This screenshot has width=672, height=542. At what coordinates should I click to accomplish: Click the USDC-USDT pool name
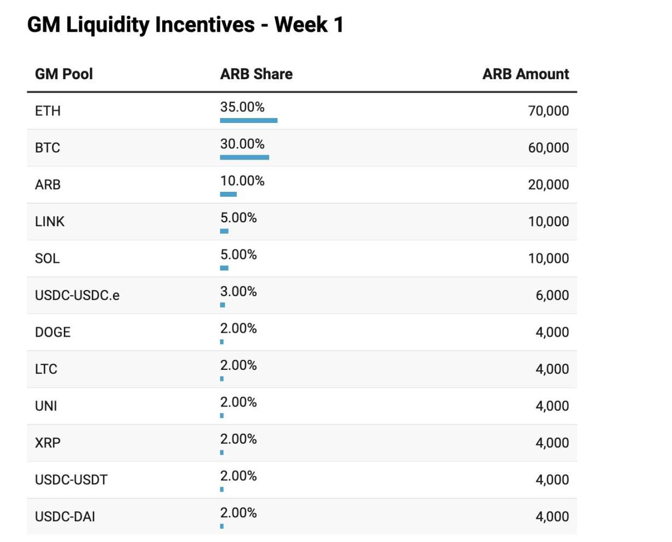pyautogui.click(x=72, y=480)
